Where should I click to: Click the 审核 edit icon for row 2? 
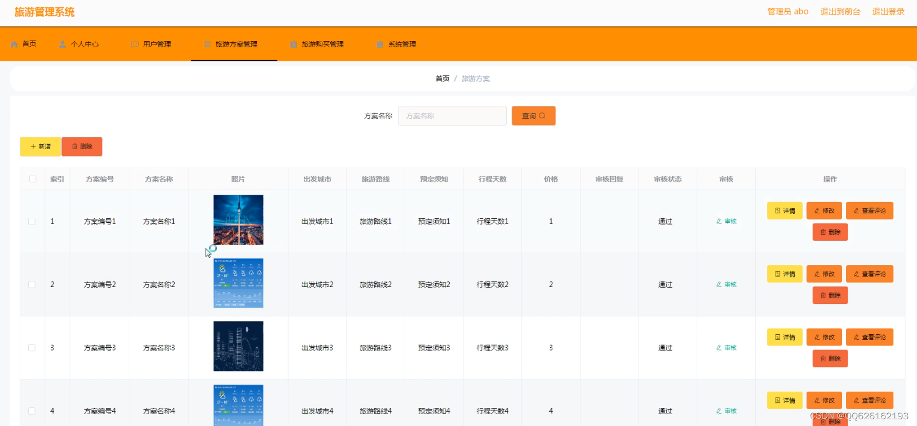coord(719,284)
